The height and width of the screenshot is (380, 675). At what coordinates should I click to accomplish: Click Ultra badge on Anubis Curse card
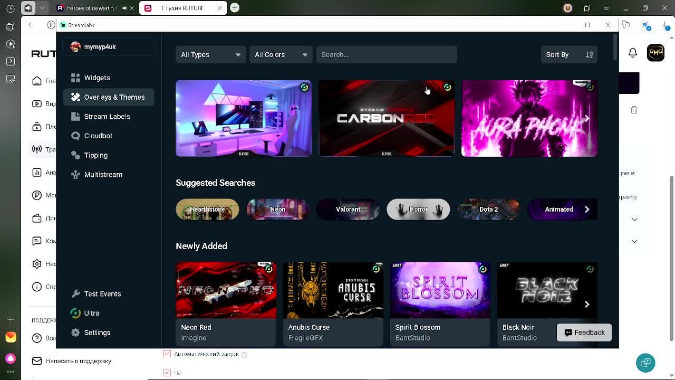376,269
